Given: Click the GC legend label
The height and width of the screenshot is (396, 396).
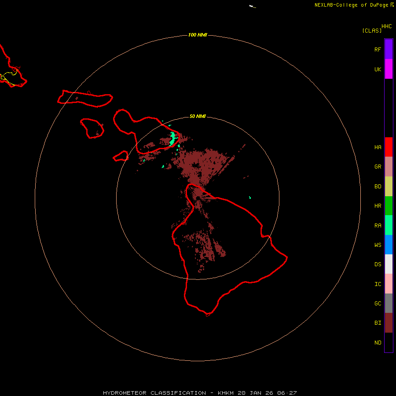Looking at the screenshot, I should pyautogui.click(x=378, y=303).
